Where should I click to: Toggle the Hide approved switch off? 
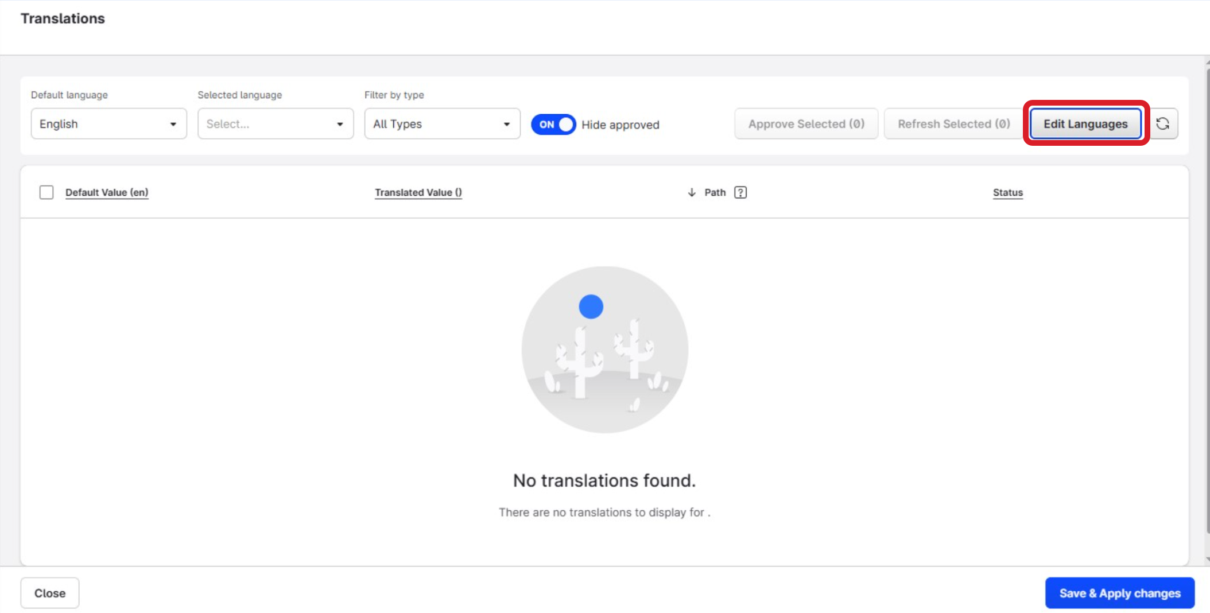(x=553, y=125)
